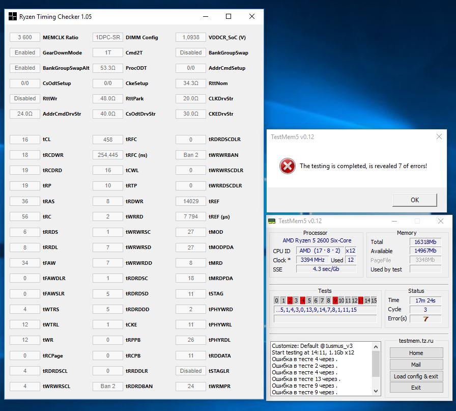Click the VDDCR_SoC voltage 1,0938 field
This screenshot has height=411, width=456.
click(x=191, y=37)
